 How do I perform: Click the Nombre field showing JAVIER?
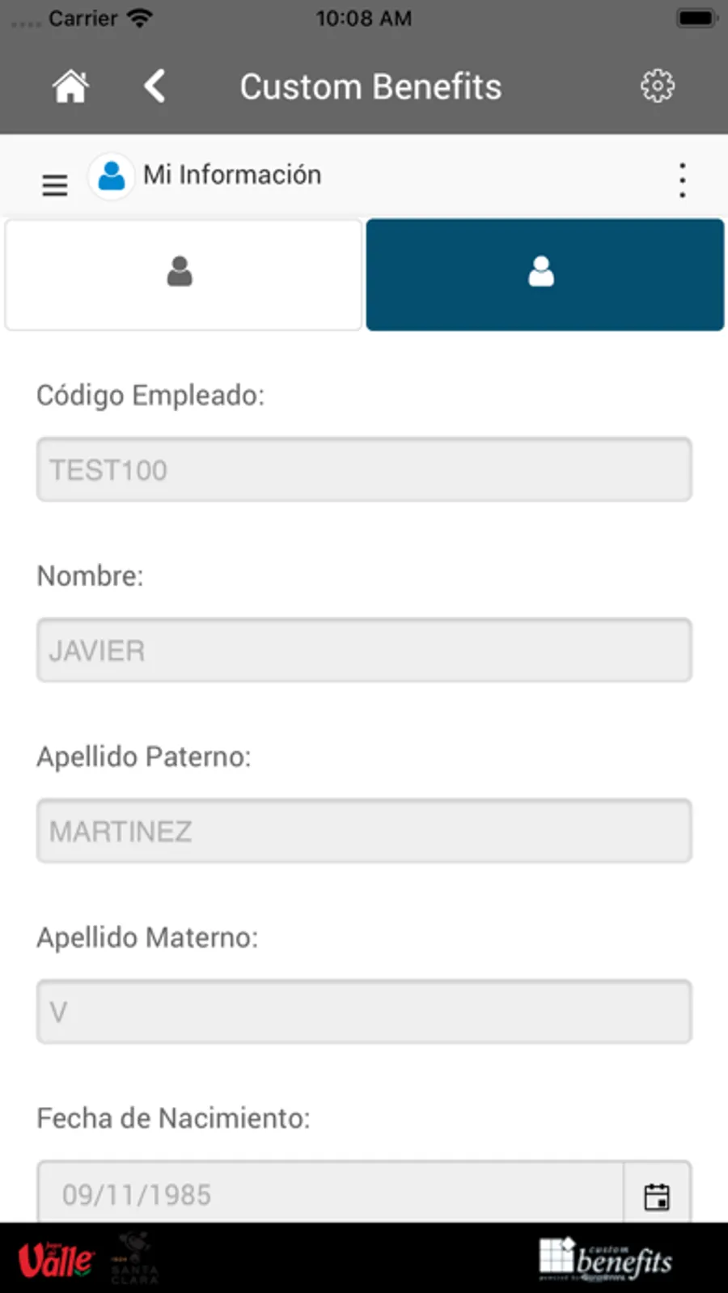coord(364,651)
